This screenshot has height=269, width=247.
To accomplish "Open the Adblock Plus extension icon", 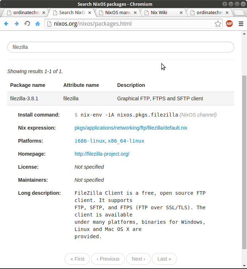I will 229,24.
